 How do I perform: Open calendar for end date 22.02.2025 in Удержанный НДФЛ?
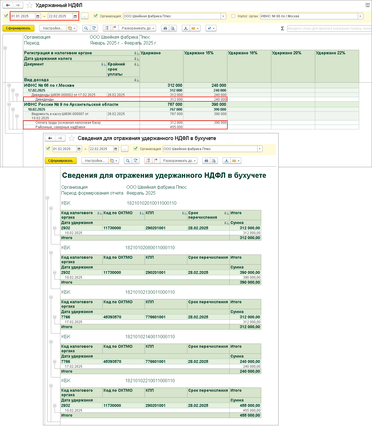(75, 16)
